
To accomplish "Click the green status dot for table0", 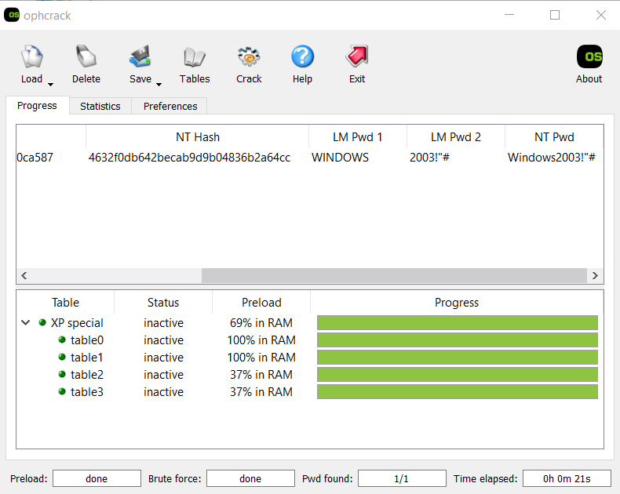I will point(62,340).
